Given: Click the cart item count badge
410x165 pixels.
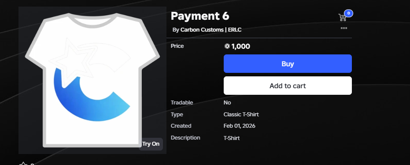Looking at the screenshot, I should [x=348, y=13].
